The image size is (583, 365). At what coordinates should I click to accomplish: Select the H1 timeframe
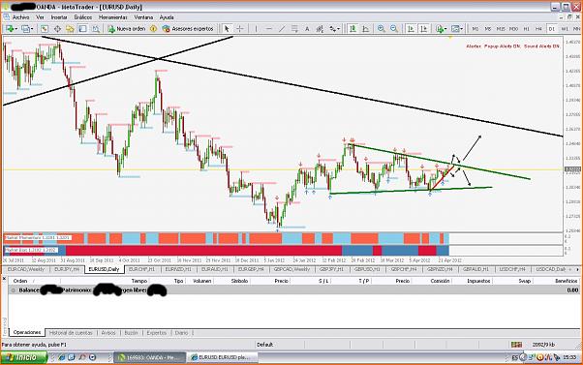(x=527, y=29)
